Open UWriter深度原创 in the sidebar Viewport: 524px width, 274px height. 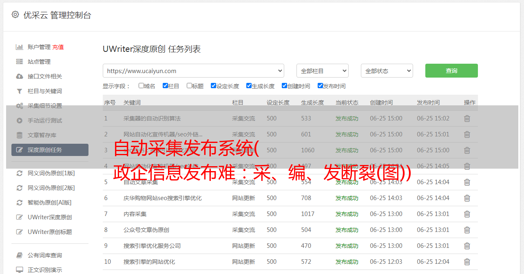(x=50, y=217)
